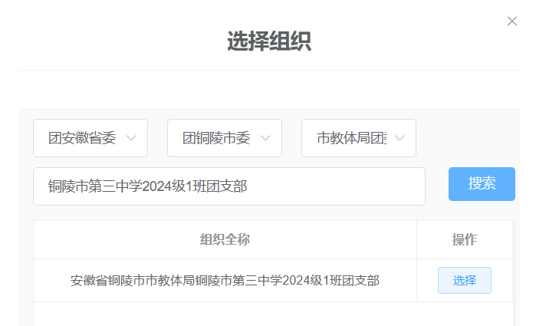Click empty table area below the result row
Image resolution: width=536 pixels, height=326 pixels.
pos(225,313)
